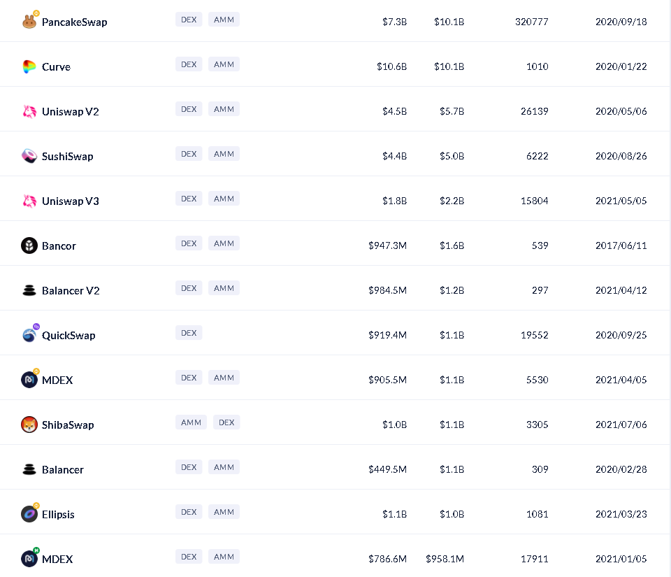
Task: Click the SushiSwap logo icon
Action: [29, 157]
